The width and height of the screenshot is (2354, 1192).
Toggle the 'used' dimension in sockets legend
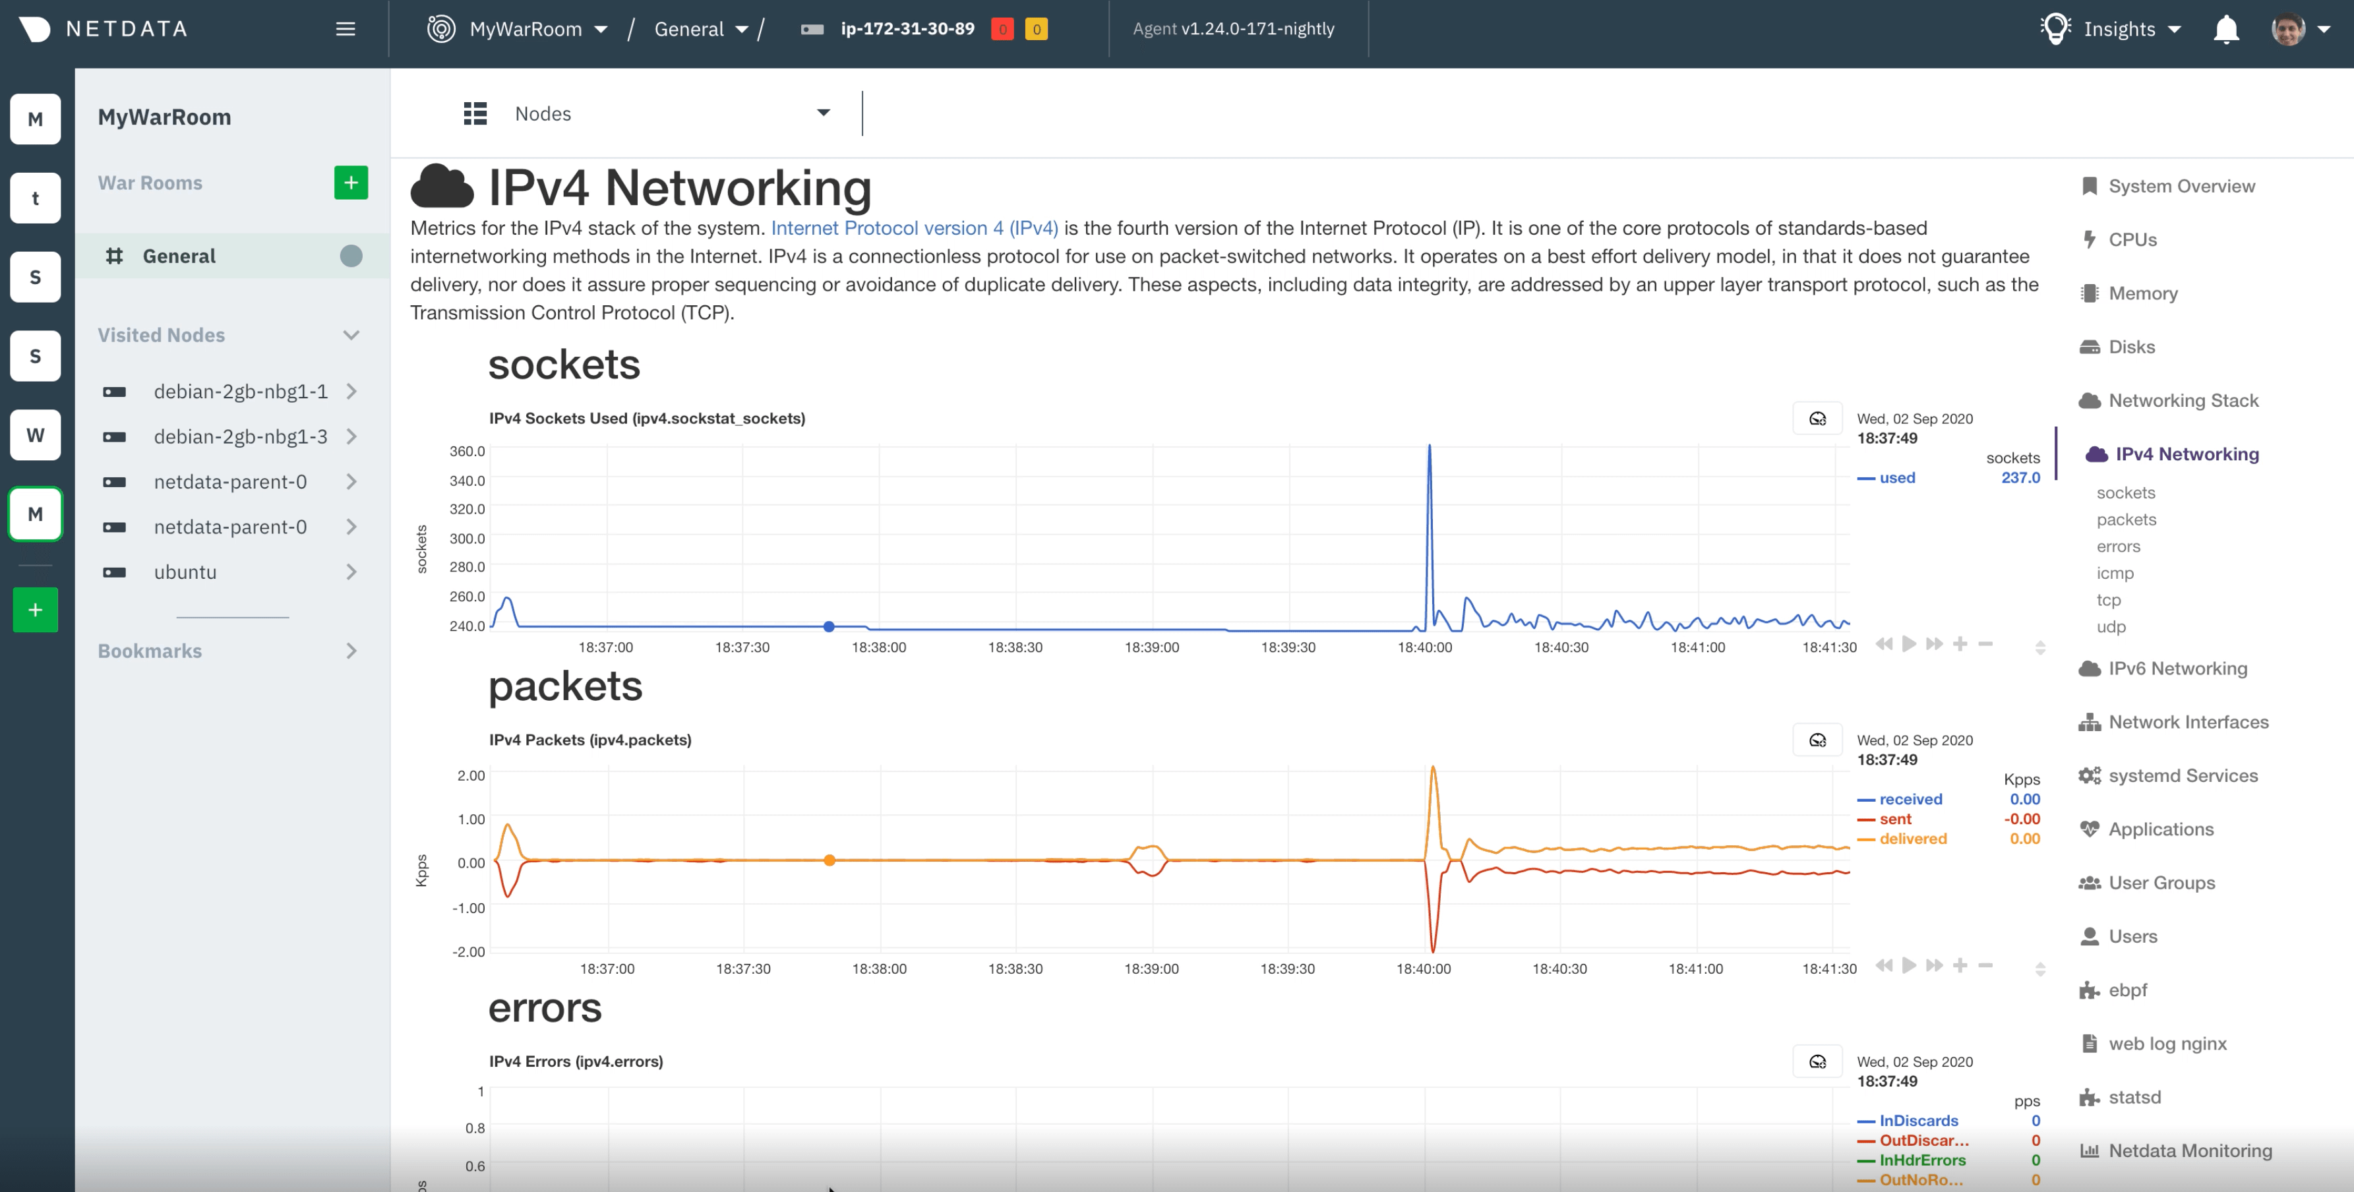pyautogui.click(x=1896, y=478)
